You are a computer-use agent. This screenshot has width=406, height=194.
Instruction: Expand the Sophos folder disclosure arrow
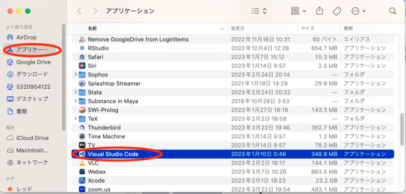click(x=75, y=75)
